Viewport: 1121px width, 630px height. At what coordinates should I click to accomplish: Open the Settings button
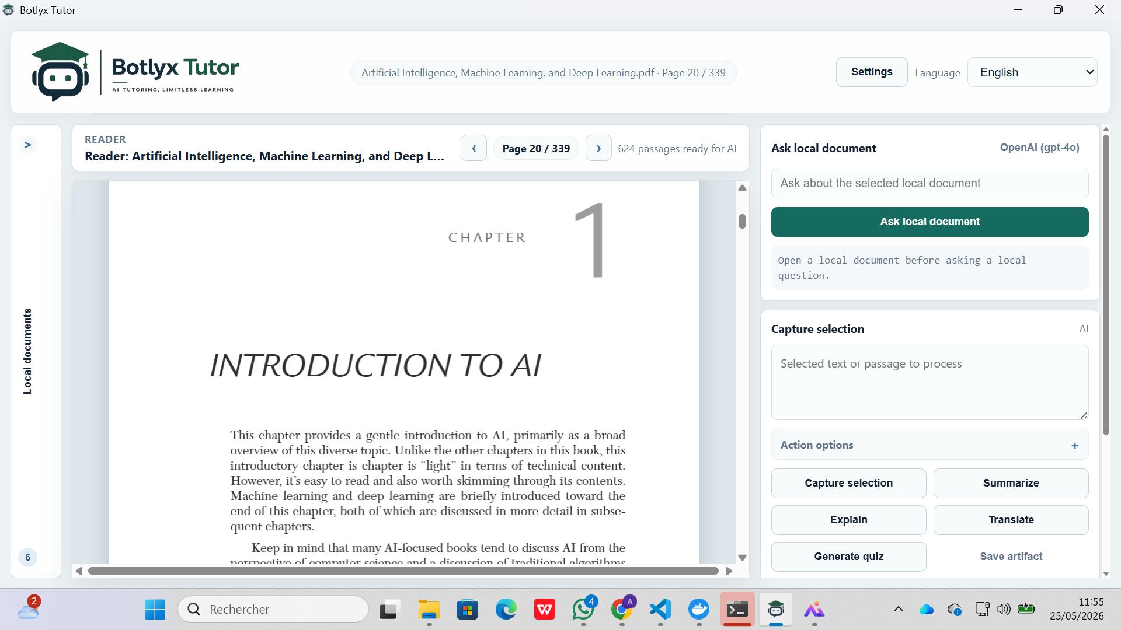872,72
